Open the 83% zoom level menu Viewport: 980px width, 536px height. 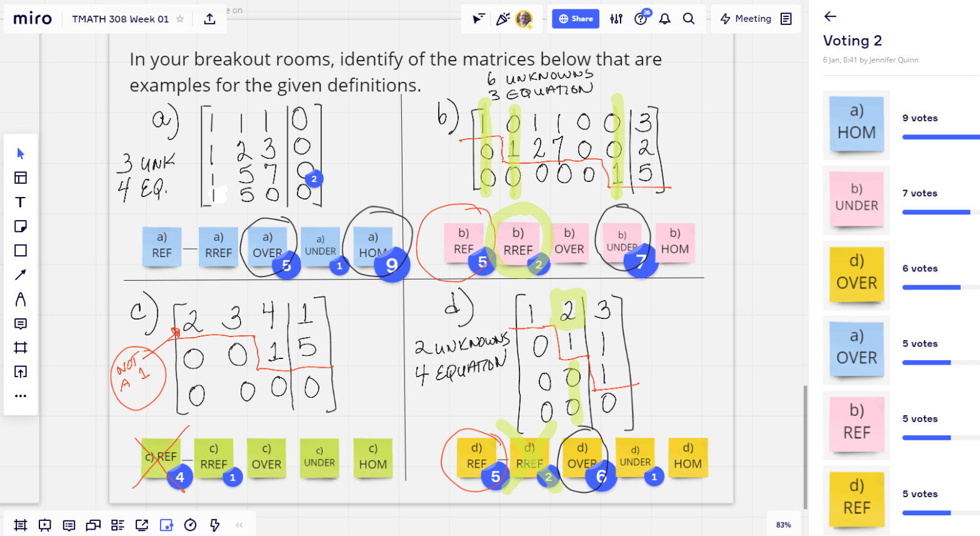click(783, 525)
